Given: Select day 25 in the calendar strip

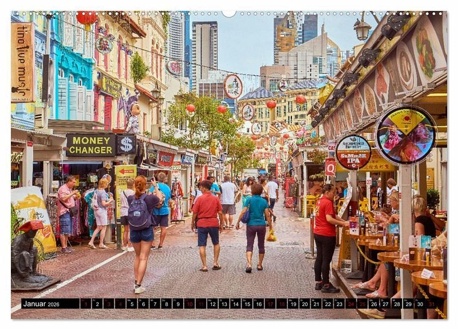Looking at the screenshot, I should click(362, 304).
